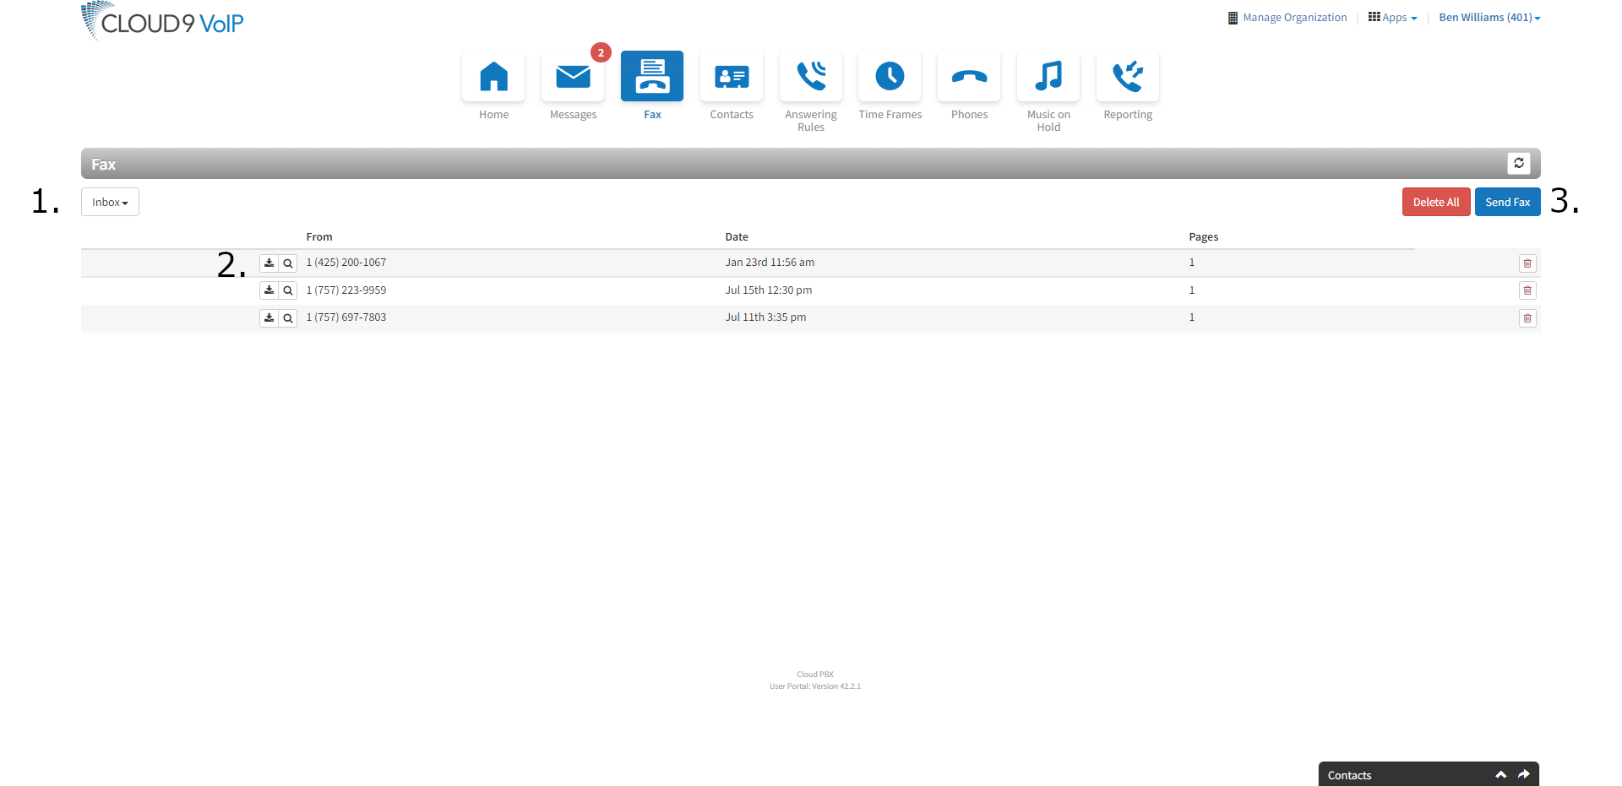Refresh the Fax list
The image size is (1622, 786).
1519,163
